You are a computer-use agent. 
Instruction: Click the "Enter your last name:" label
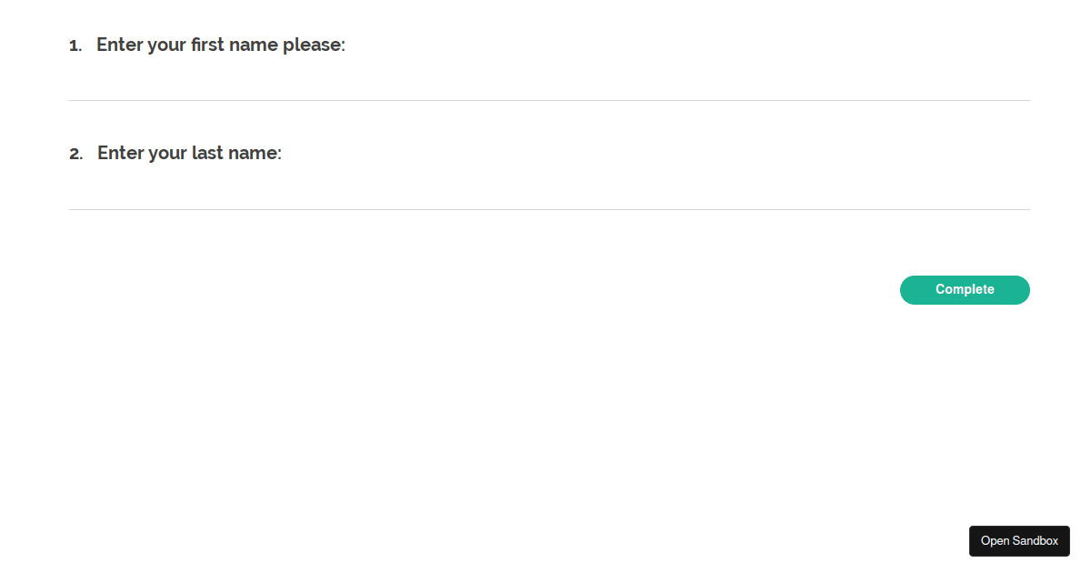pos(189,153)
